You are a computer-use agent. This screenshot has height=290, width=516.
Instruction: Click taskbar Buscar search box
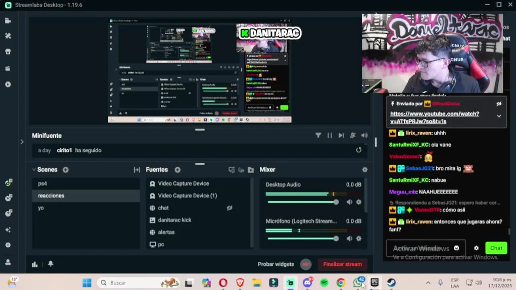(139, 283)
